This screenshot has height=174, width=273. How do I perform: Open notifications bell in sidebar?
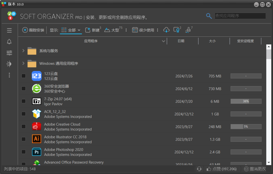click(9, 42)
